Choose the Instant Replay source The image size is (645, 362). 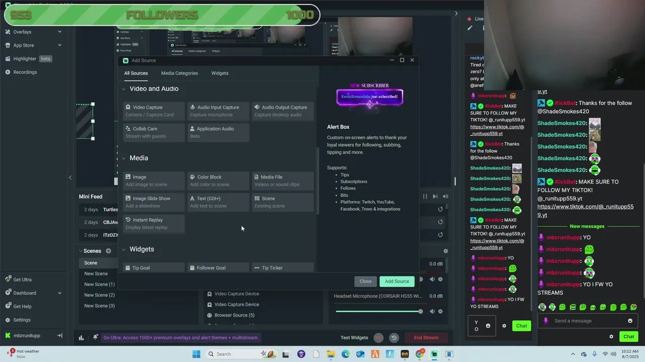click(x=154, y=224)
